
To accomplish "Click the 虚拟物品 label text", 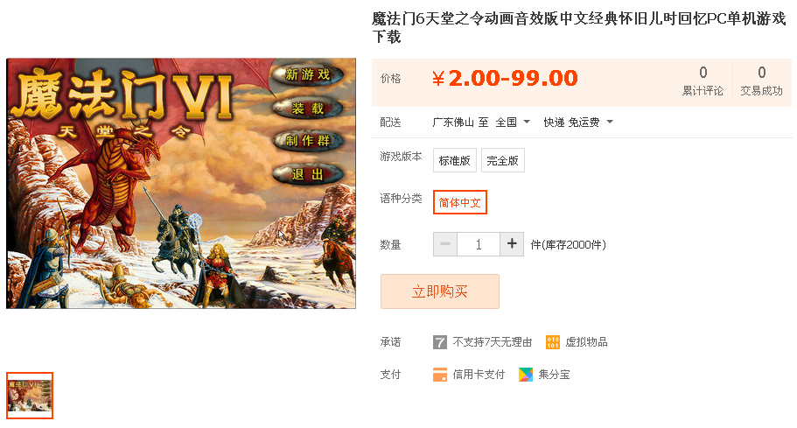I will 586,342.
